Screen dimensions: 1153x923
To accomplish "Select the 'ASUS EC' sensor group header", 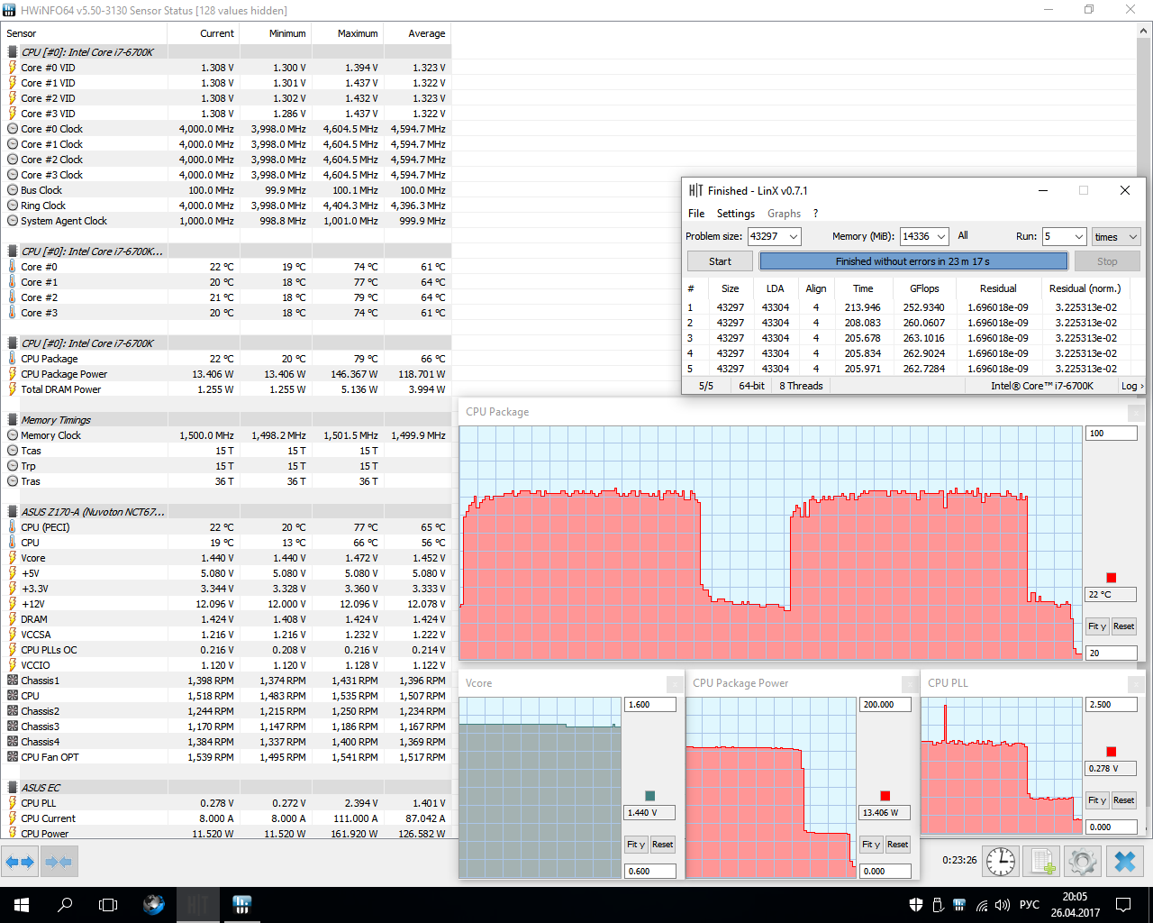I will 225,788.
